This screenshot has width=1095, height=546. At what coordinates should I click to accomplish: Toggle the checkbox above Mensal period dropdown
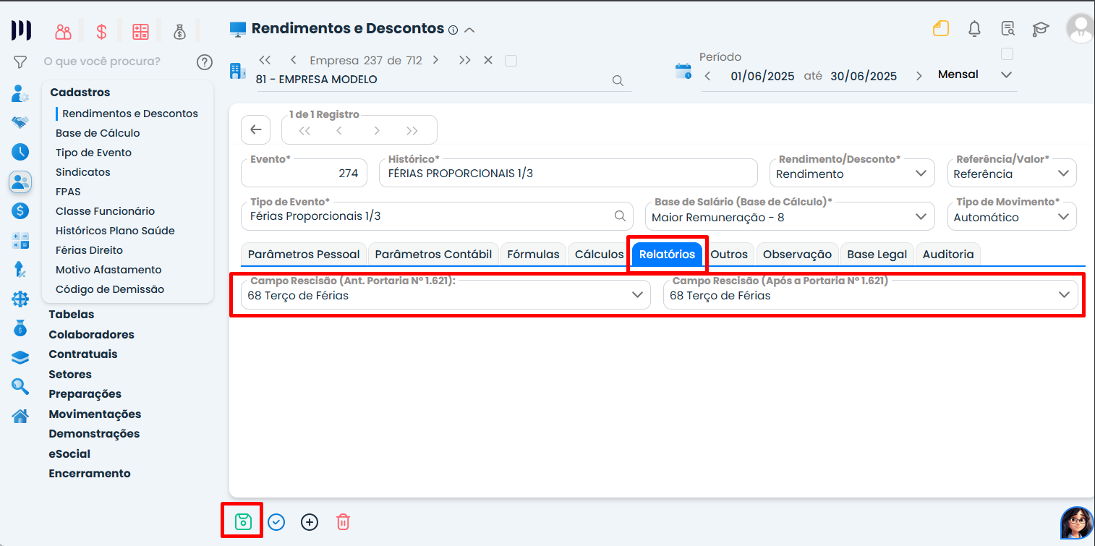coord(1006,54)
